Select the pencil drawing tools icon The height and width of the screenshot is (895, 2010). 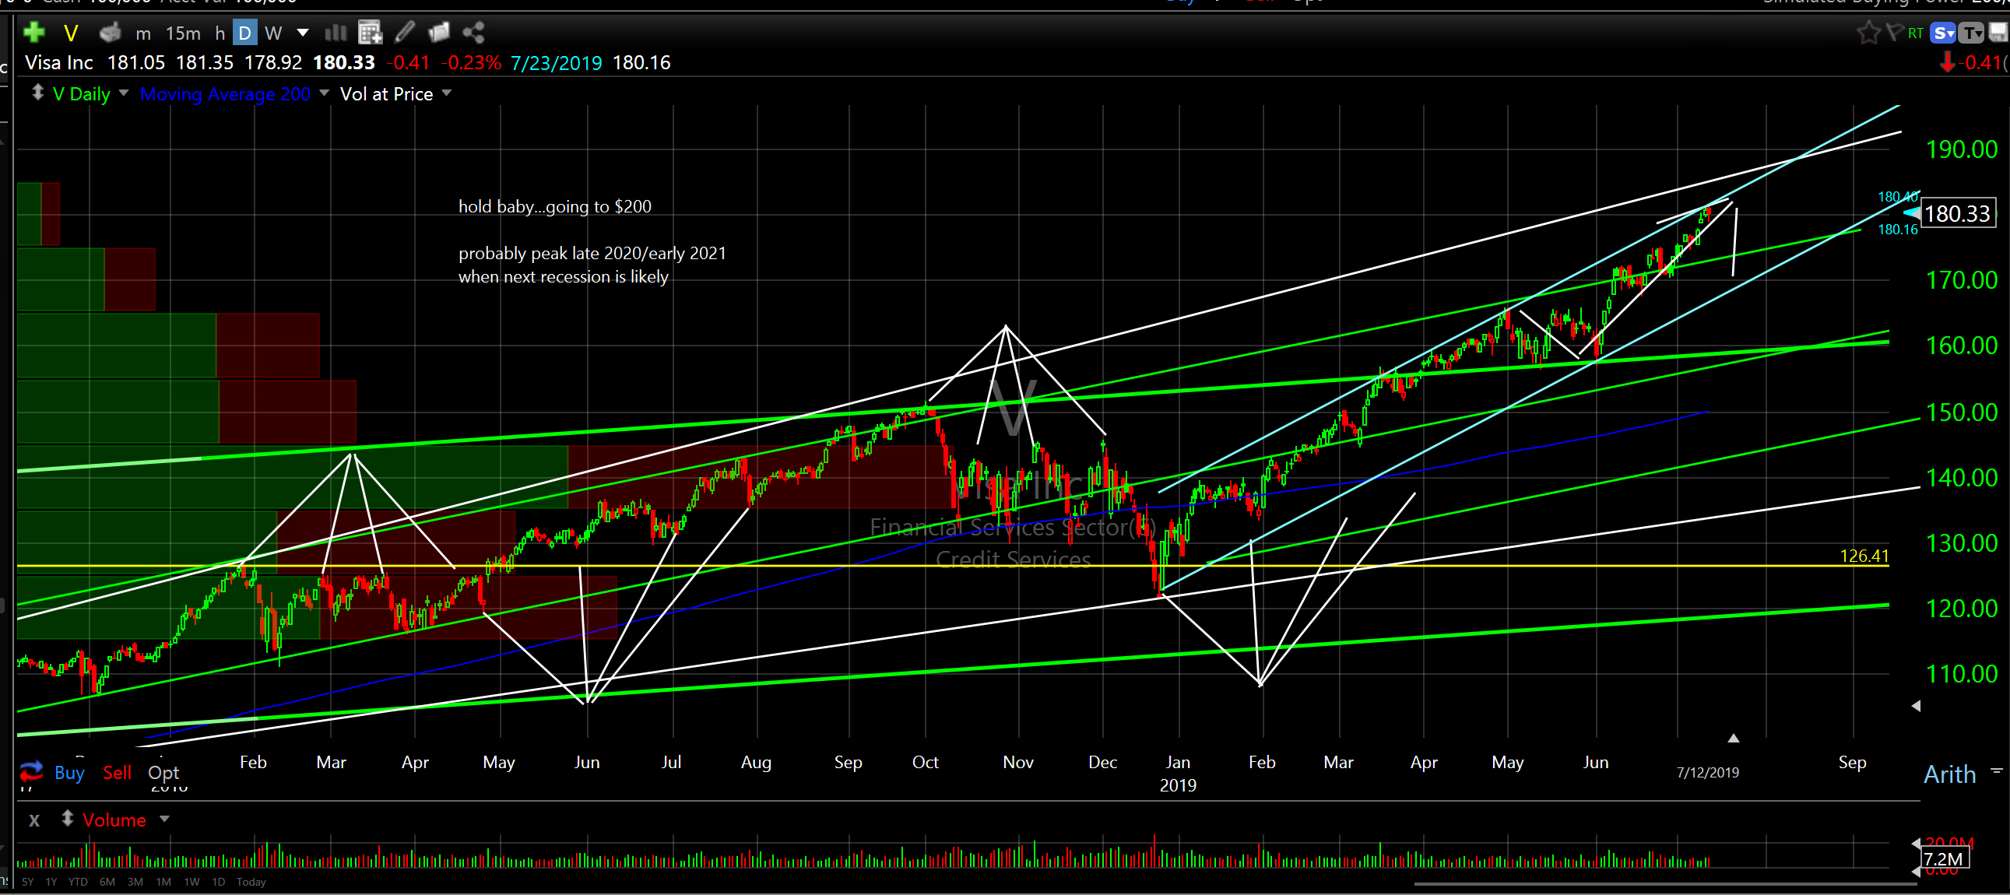(x=404, y=32)
